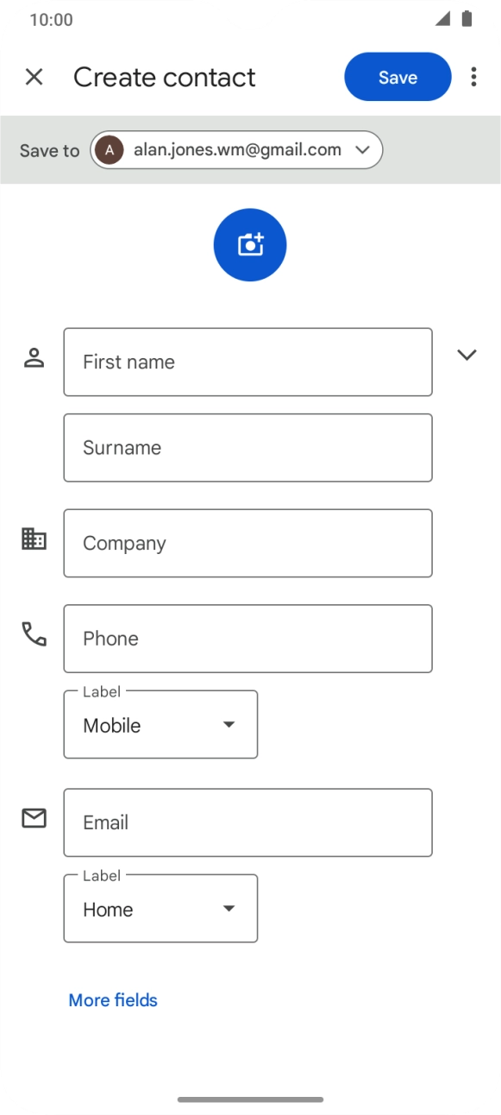501x1115 pixels.
Task: Click the person icon beside name fields
Action: pos(34,356)
